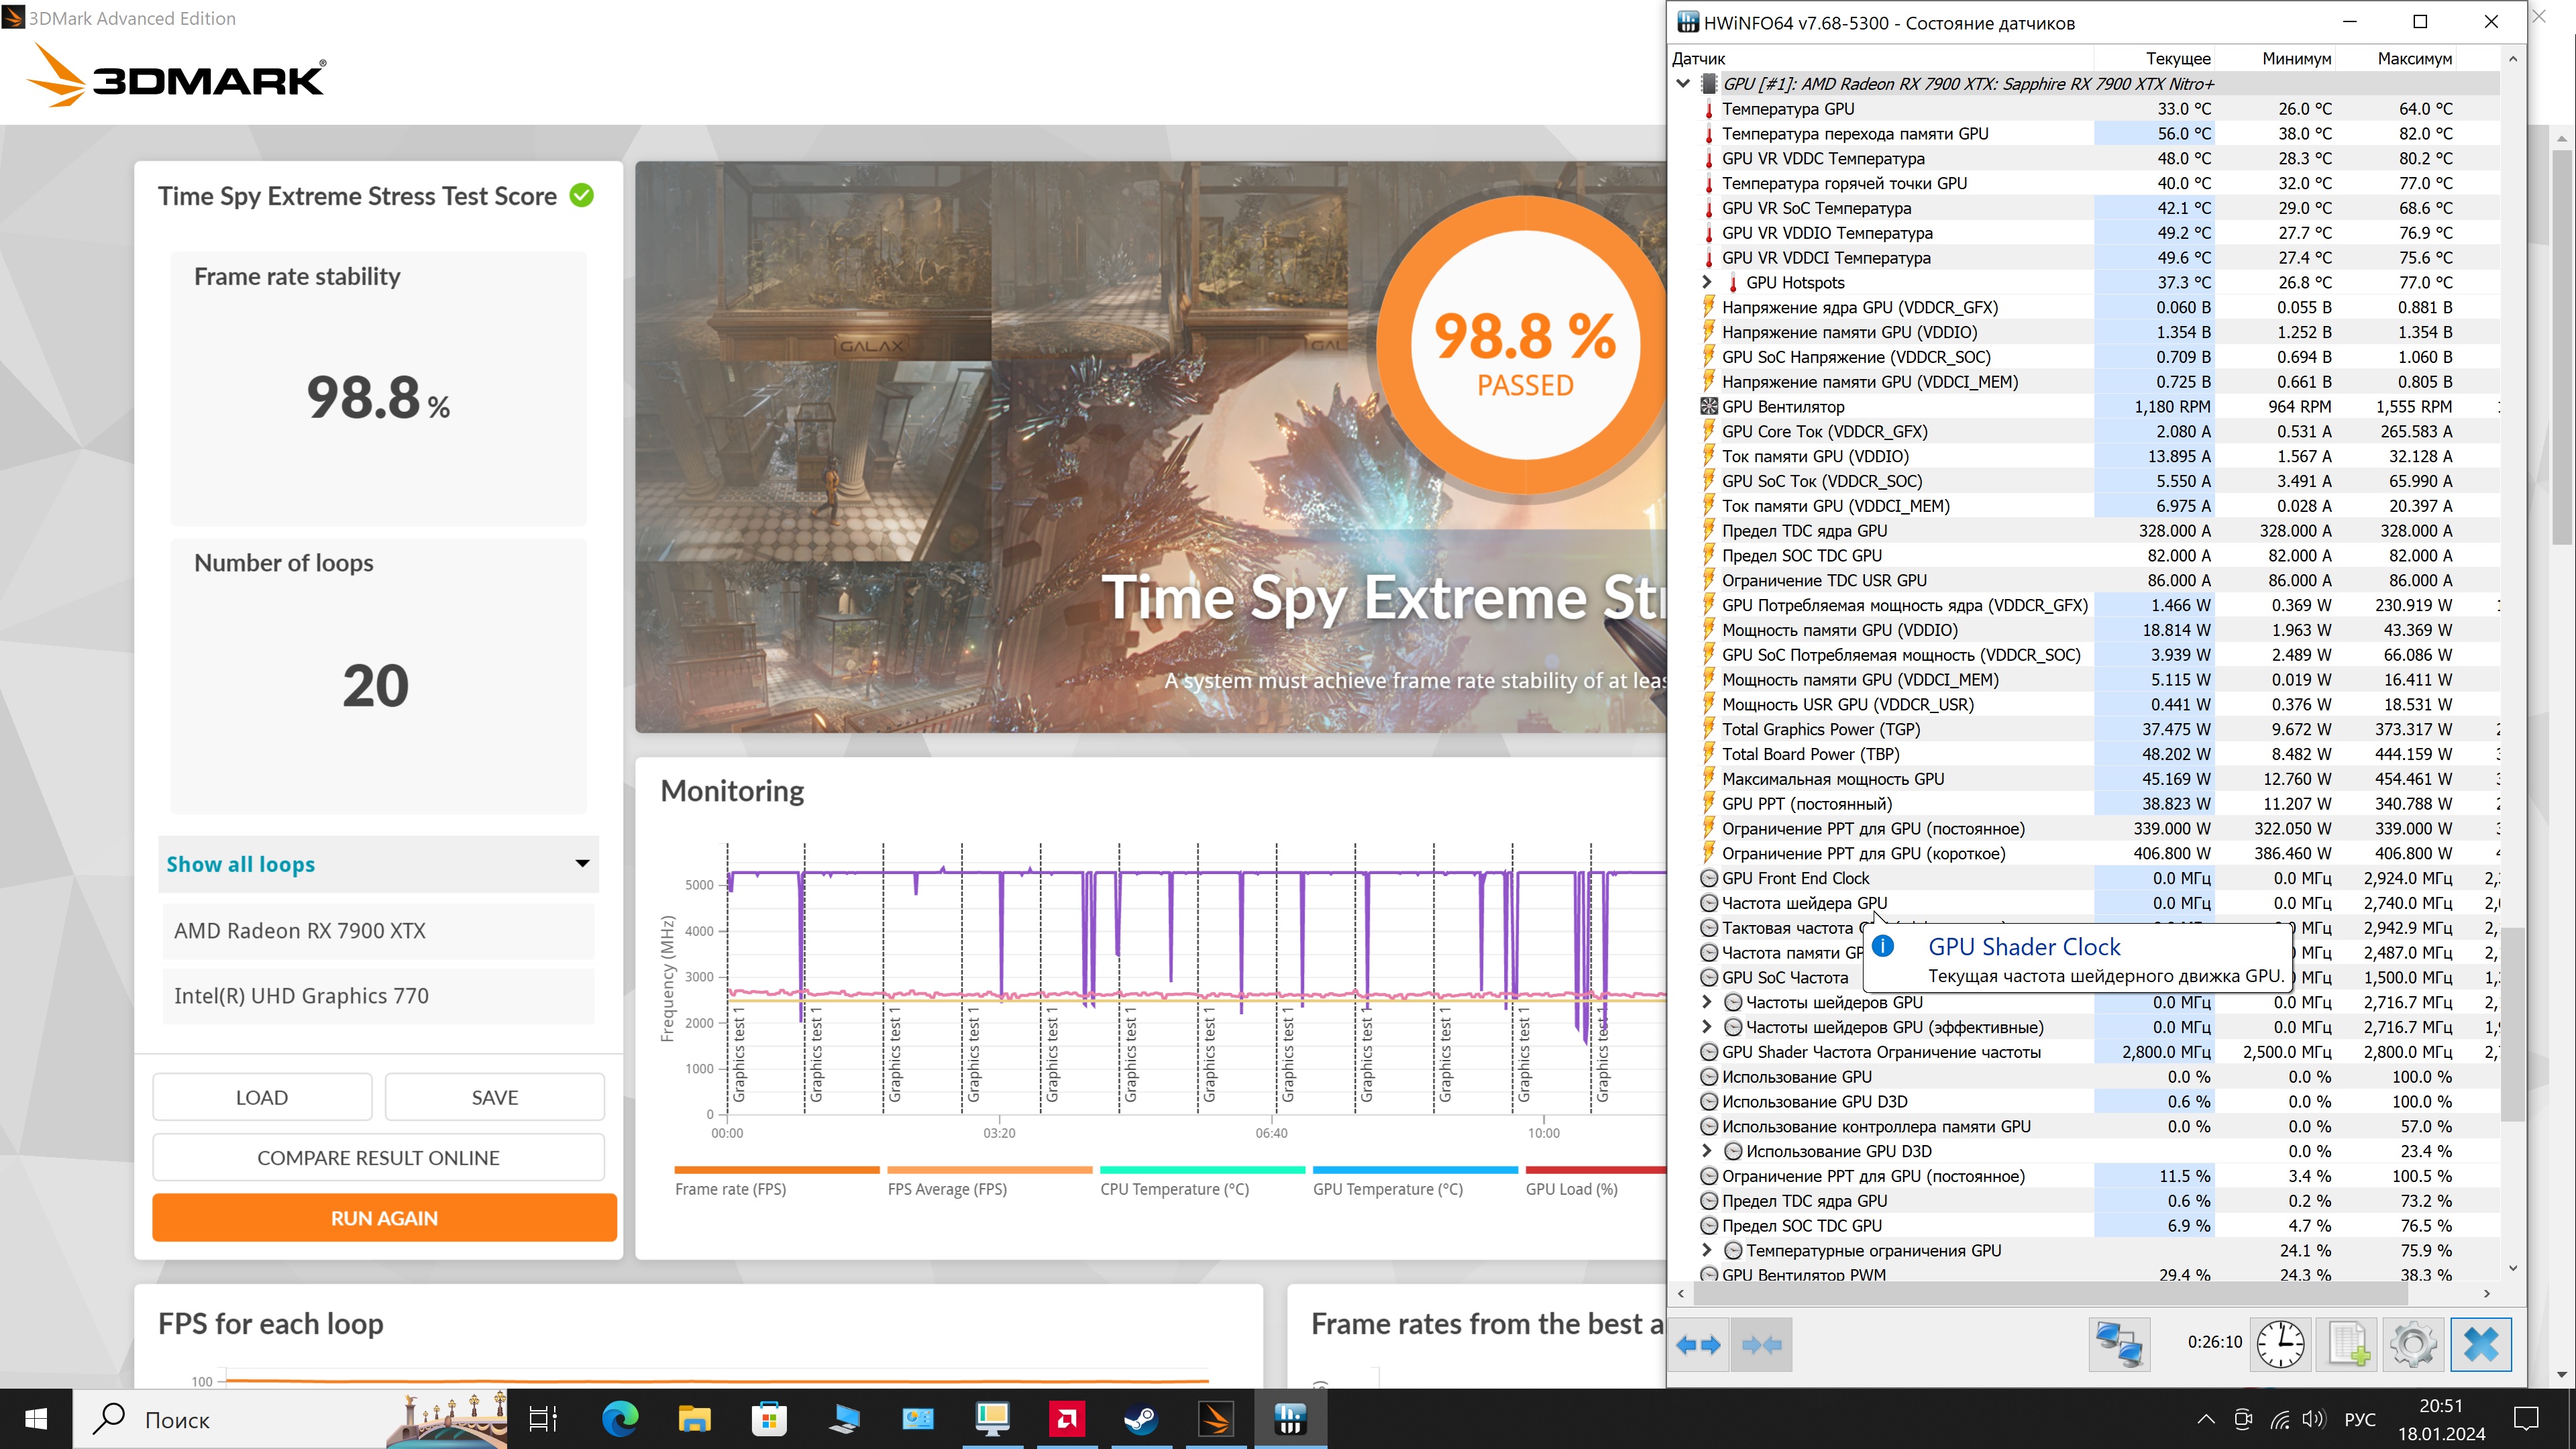This screenshot has width=2576, height=1449.
Task: Reset sensor min/max with clock icon
Action: point(2280,1343)
